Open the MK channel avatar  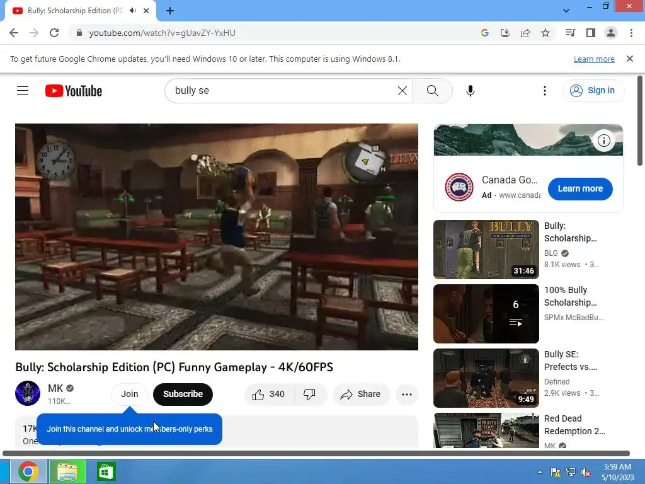pos(28,393)
